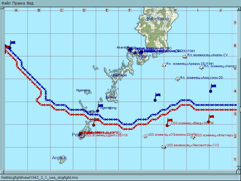Click the Angaur island label
Screen dimensions: 241x181
point(59,158)
